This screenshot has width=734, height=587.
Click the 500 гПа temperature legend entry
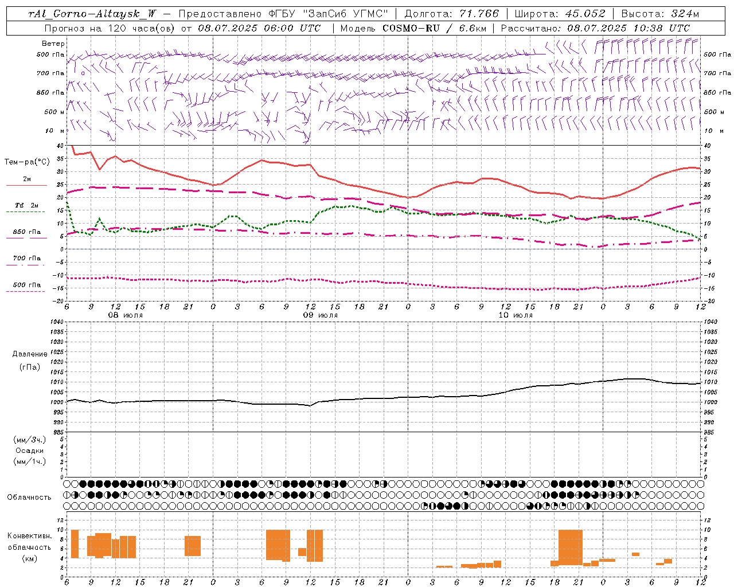click(x=27, y=285)
